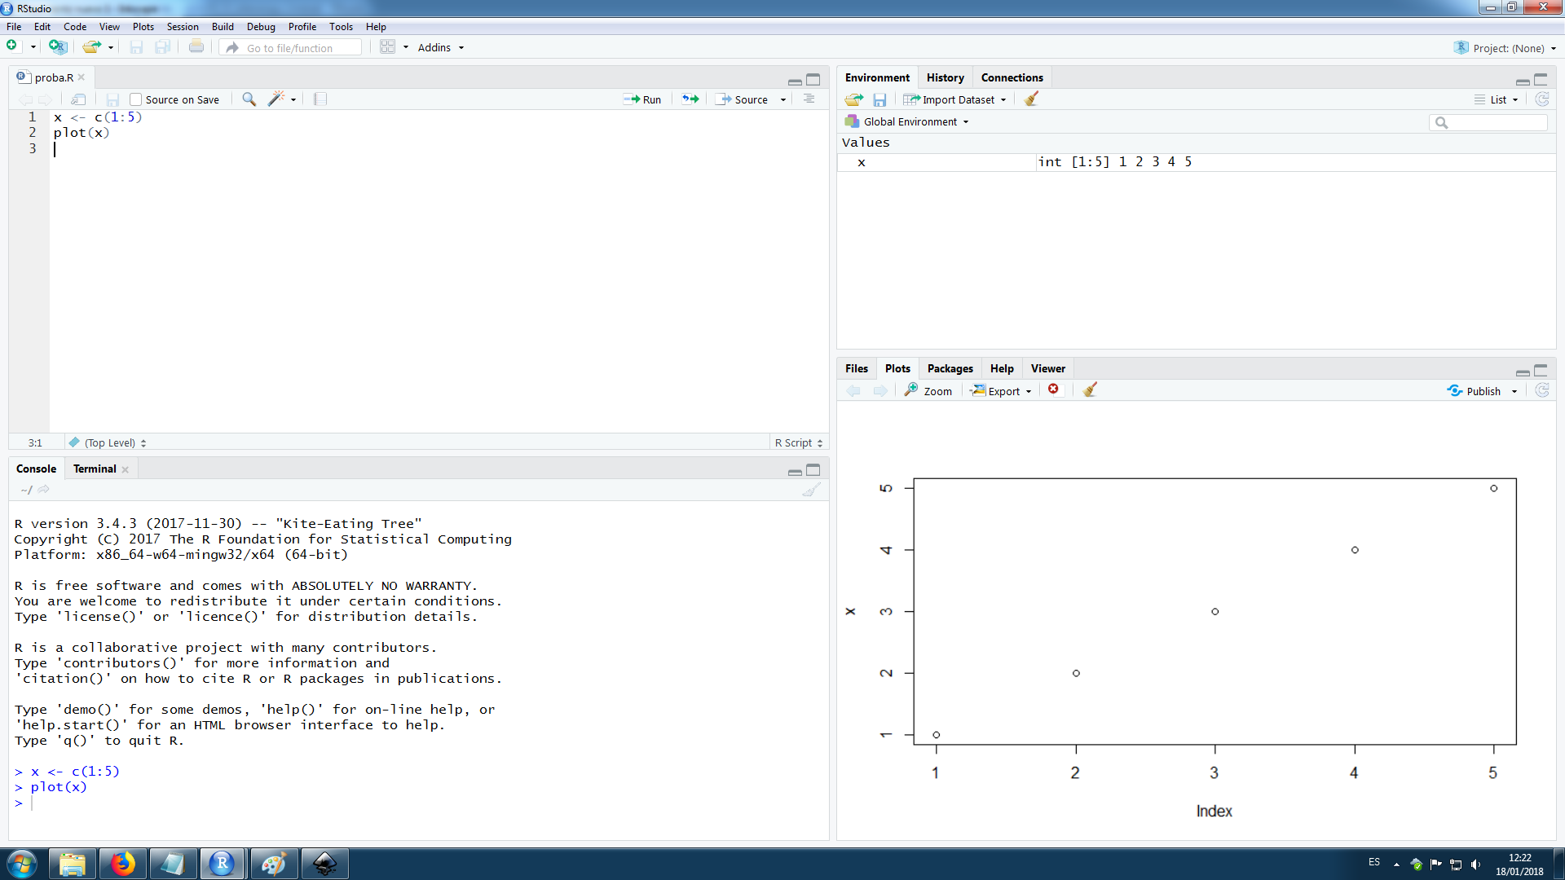Click the taskbar volume icon
The height and width of the screenshot is (880, 1565).
click(x=1475, y=864)
